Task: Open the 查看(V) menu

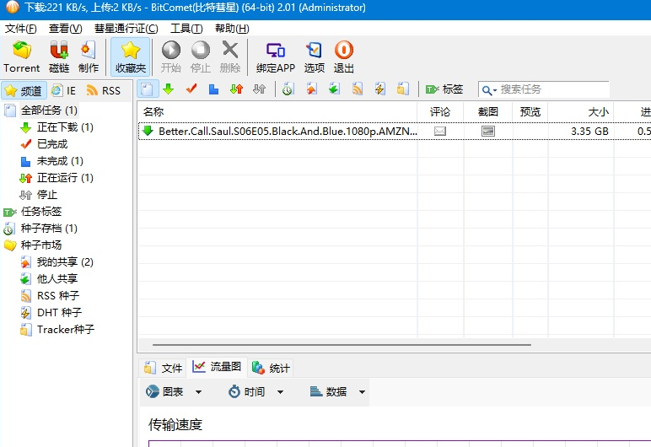Action: point(66,29)
